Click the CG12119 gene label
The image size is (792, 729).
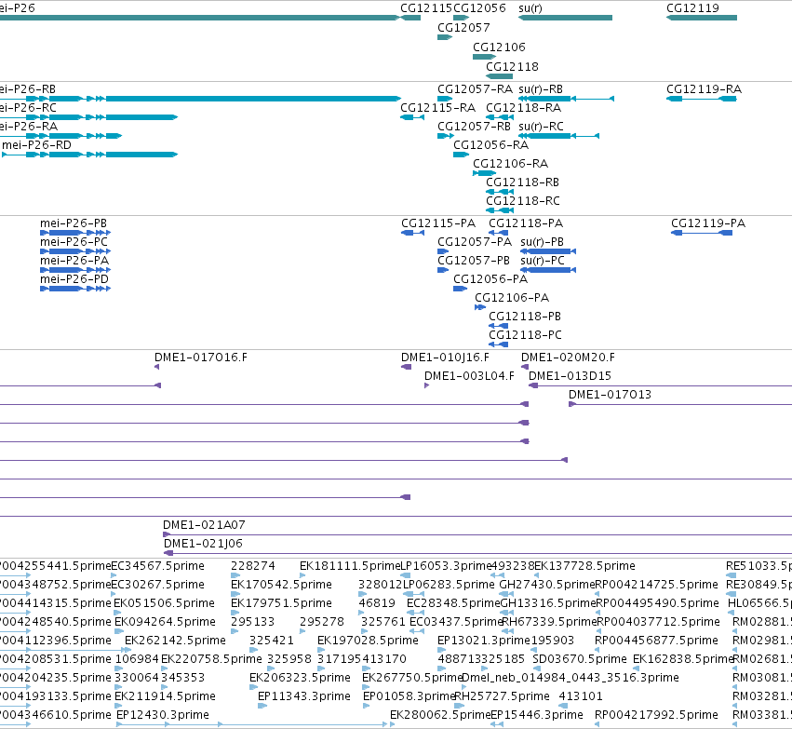(692, 8)
